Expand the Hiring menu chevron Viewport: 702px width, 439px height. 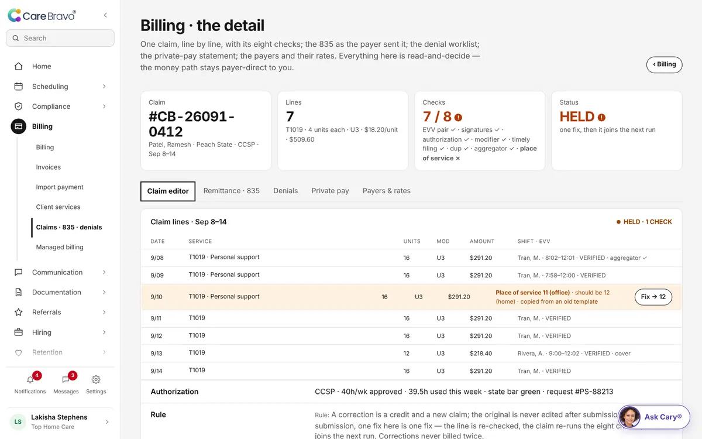[104, 332]
